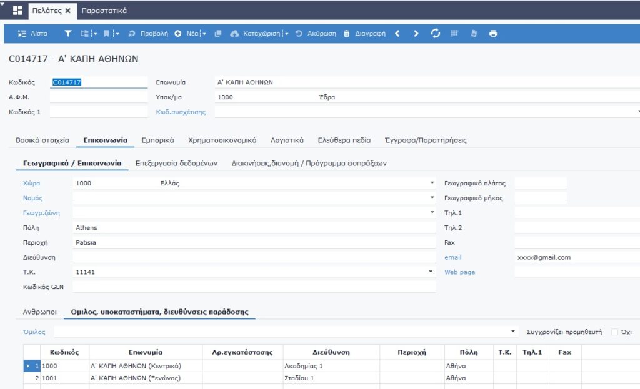Switch to the Χρηματοοικονομικά tab
Viewport: 640px width, 389px height.
click(222, 140)
